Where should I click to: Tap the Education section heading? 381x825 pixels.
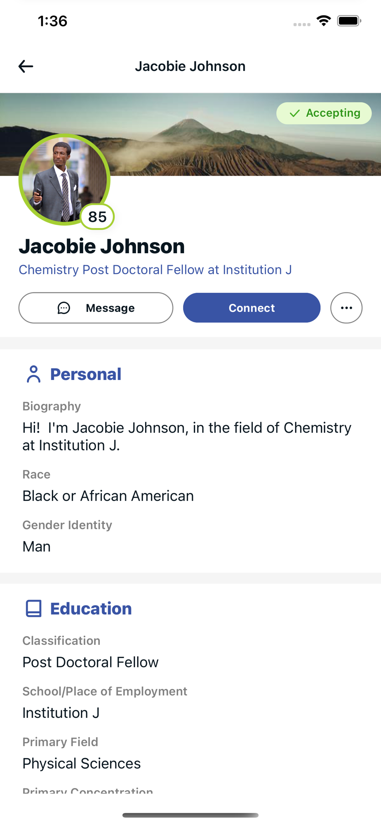(91, 609)
